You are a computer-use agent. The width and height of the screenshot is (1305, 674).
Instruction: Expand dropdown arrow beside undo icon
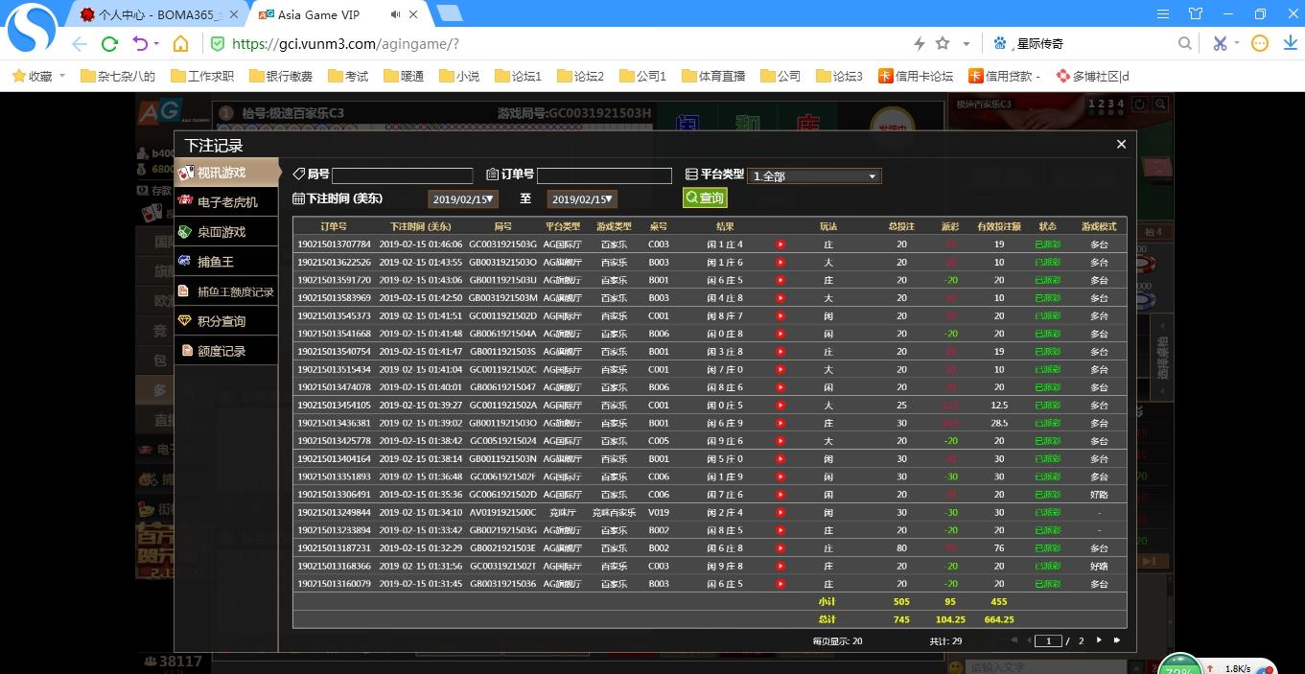coord(157,44)
